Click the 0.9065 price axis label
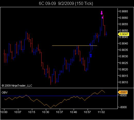Viewport: 134px width, 120px height. [x=124, y=11]
